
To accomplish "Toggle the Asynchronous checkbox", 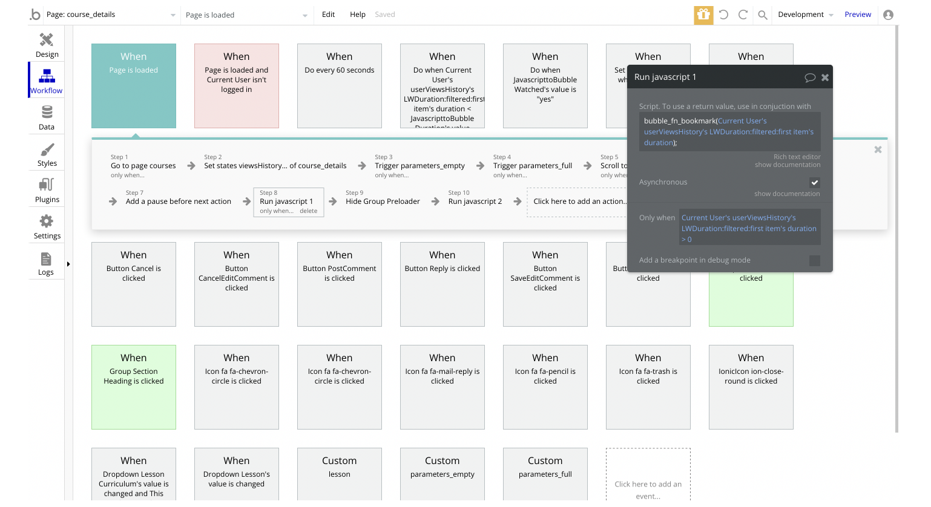I will (815, 182).
